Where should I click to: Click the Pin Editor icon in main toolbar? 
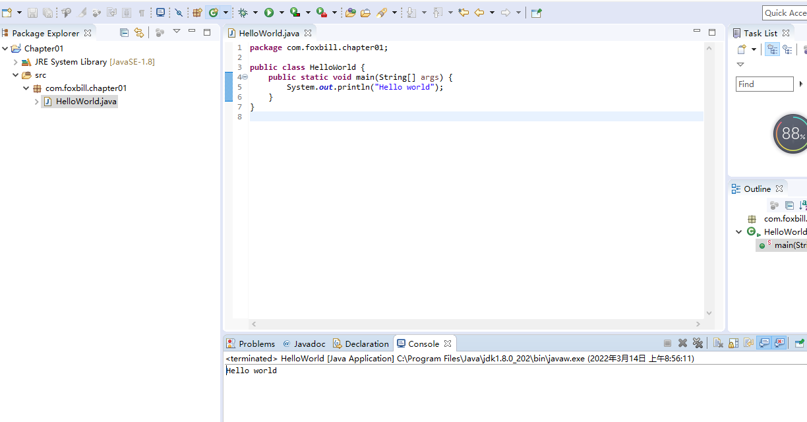536,13
